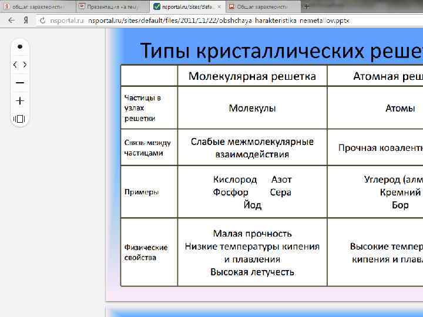Click the word Бор
The width and height of the screenshot is (423, 317).
tap(400, 205)
